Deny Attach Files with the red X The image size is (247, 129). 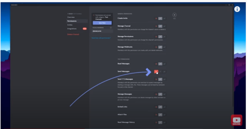[156, 115]
